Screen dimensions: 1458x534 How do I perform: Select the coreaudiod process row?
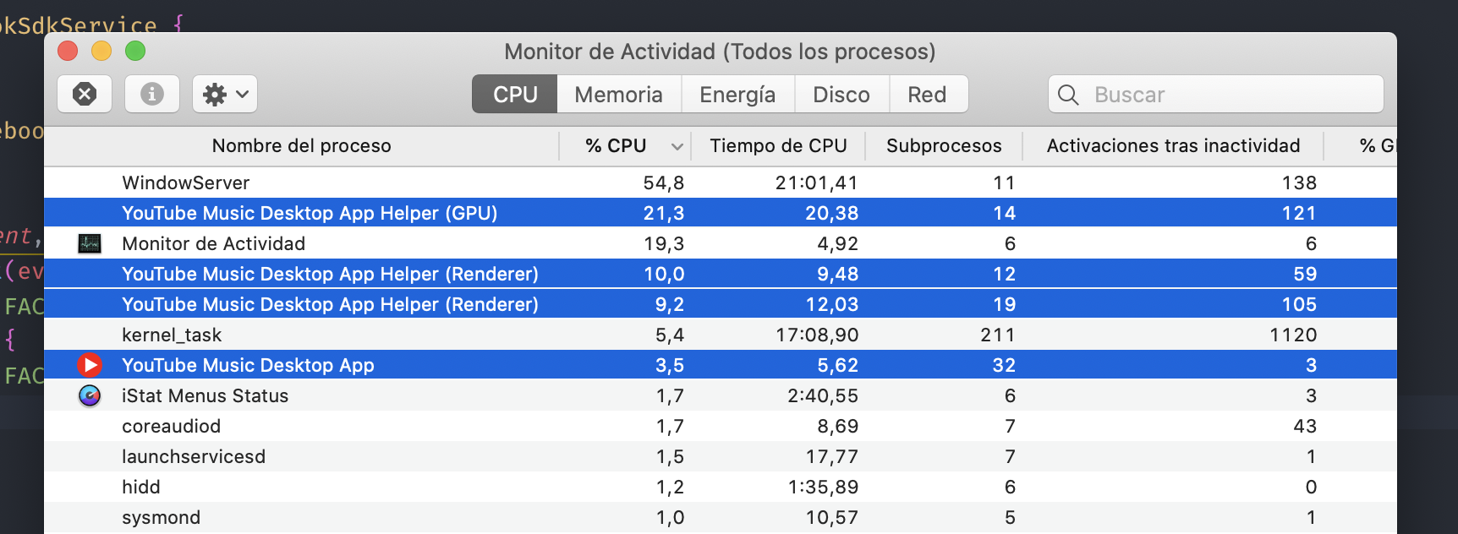tap(338, 425)
